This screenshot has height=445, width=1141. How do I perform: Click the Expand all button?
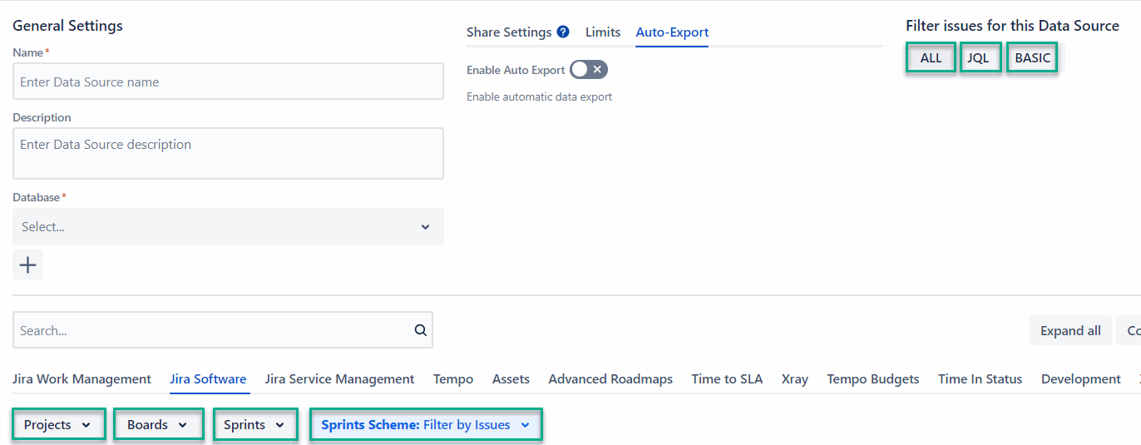(1070, 331)
